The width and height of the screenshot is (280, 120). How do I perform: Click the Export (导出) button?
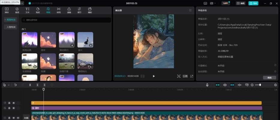pos(253,3)
